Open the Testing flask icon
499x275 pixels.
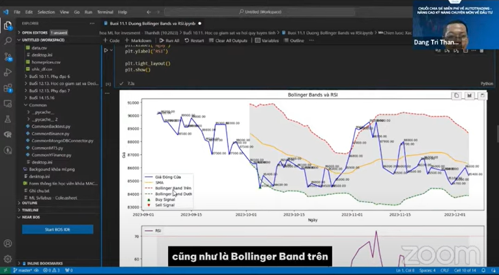pyautogui.click(x=8, y=119)
